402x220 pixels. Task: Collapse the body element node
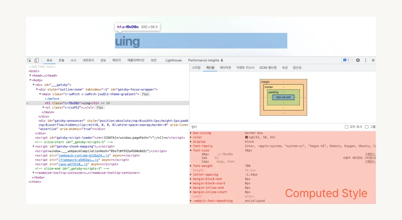point(30,80)
